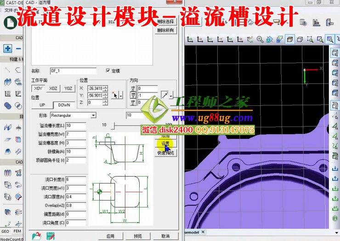This screenshot has height=241, width=340.
Task: Toggle the 定模 checkbox
Action: click(108, 71)
